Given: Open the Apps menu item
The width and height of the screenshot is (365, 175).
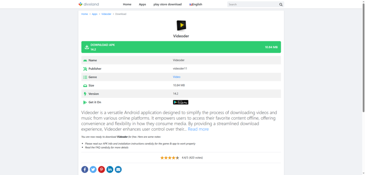Looking at the screenshot, I should click(x=142, y=4).
